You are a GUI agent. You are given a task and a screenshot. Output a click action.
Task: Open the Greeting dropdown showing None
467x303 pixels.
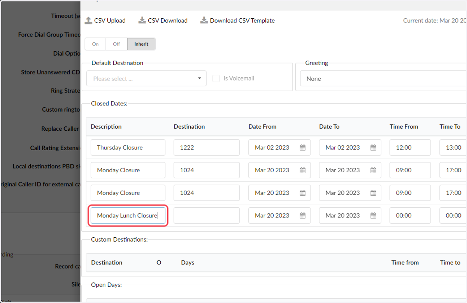pyautogui.click(x=383, y=79)
